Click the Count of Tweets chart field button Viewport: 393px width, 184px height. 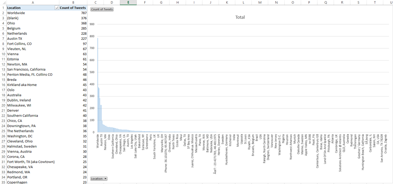(x=102, y=9)
